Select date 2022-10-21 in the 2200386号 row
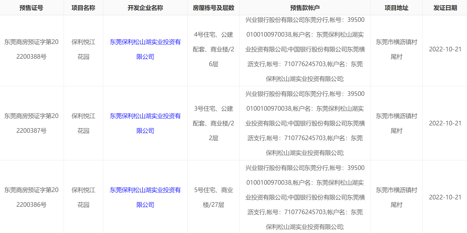Viewport: 467px width, 233px height. click(x=445, y=197)
